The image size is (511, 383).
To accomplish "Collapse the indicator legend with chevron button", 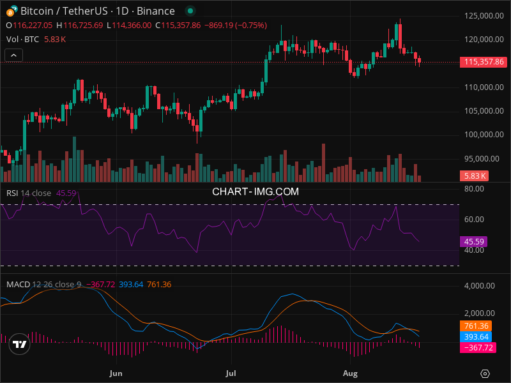I will click(13, 56).
